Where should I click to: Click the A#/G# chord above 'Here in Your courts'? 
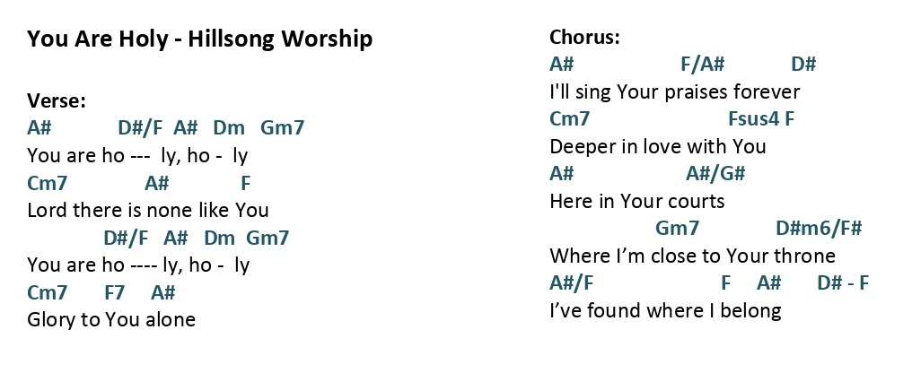coord(715,173)
